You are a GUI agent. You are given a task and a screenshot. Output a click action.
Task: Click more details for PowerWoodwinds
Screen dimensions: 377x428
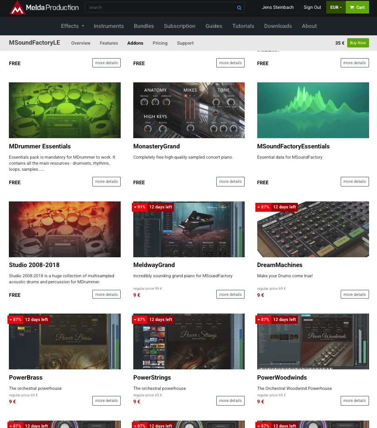355,401
